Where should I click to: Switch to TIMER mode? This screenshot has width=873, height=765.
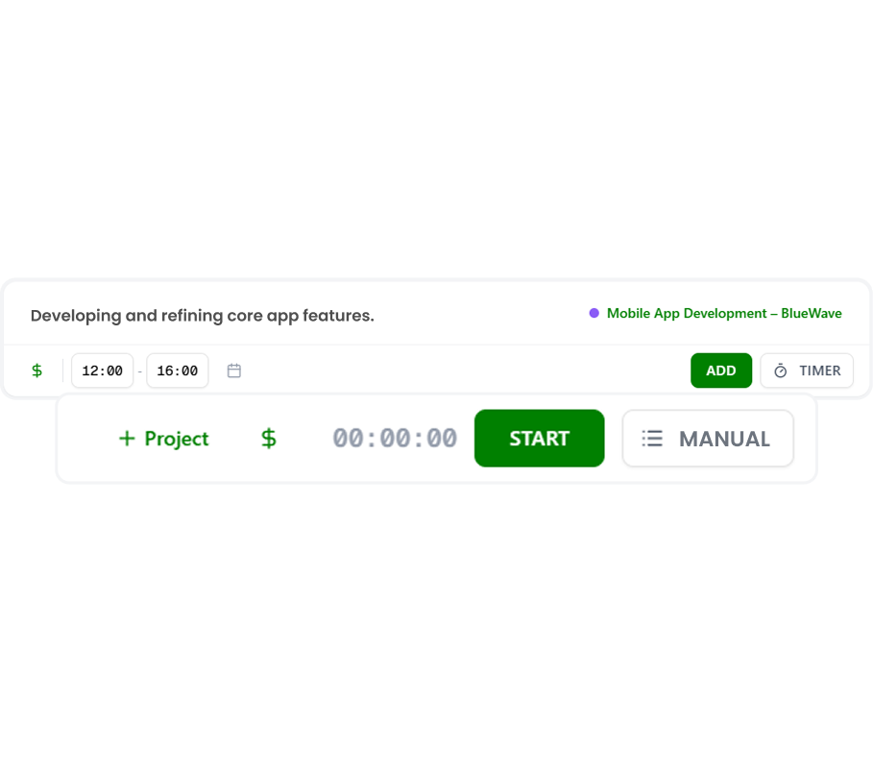(x=807, y=371)
